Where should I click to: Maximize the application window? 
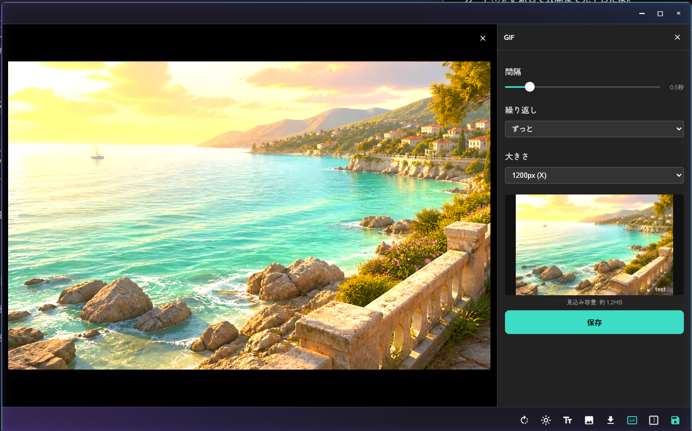(x=660, y=13)
